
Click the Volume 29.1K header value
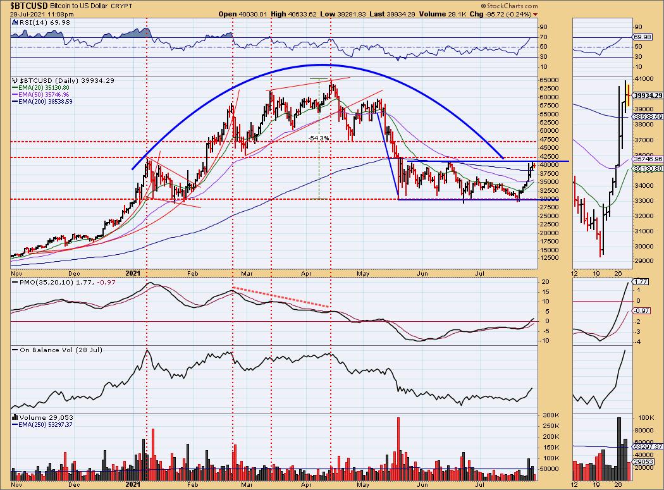(443, 14)
